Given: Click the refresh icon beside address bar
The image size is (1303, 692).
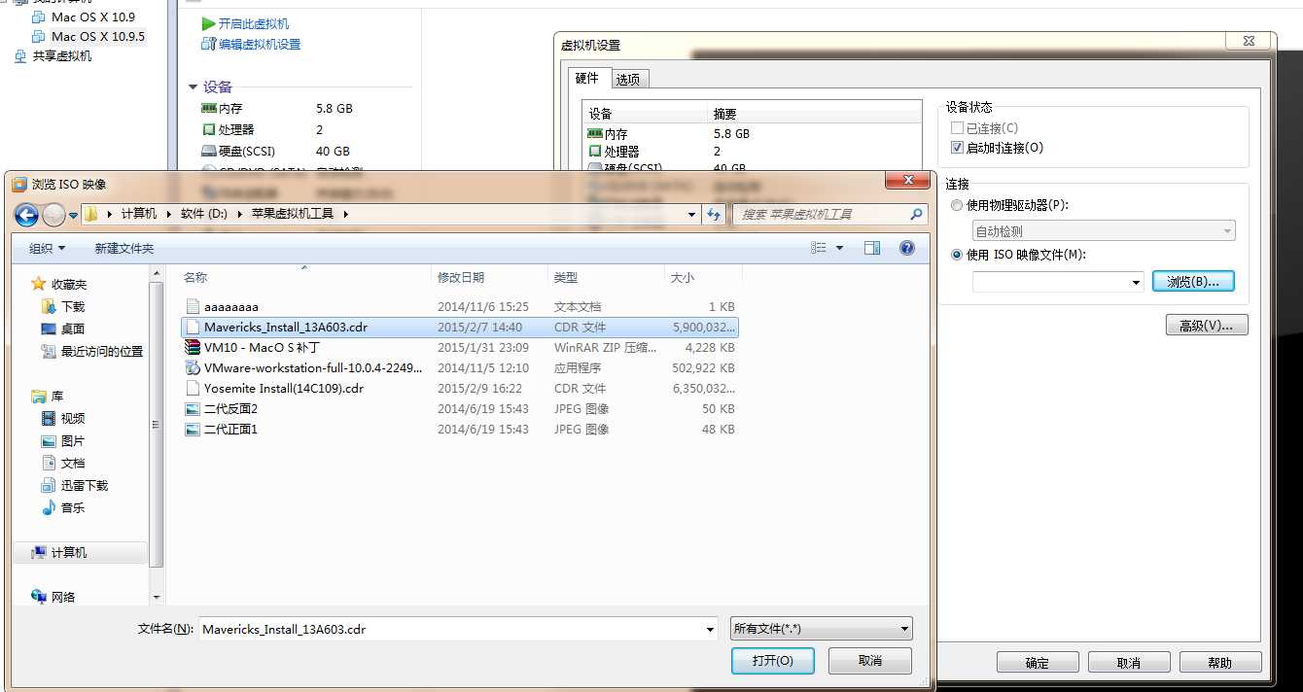Looking at the screenshot, I should (715, 214).
